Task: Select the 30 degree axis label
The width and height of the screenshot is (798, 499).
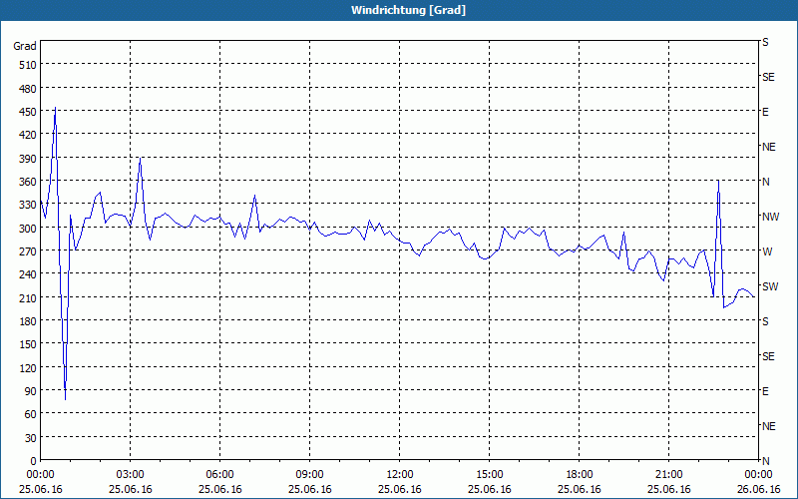Action: [x=31, y=437]
